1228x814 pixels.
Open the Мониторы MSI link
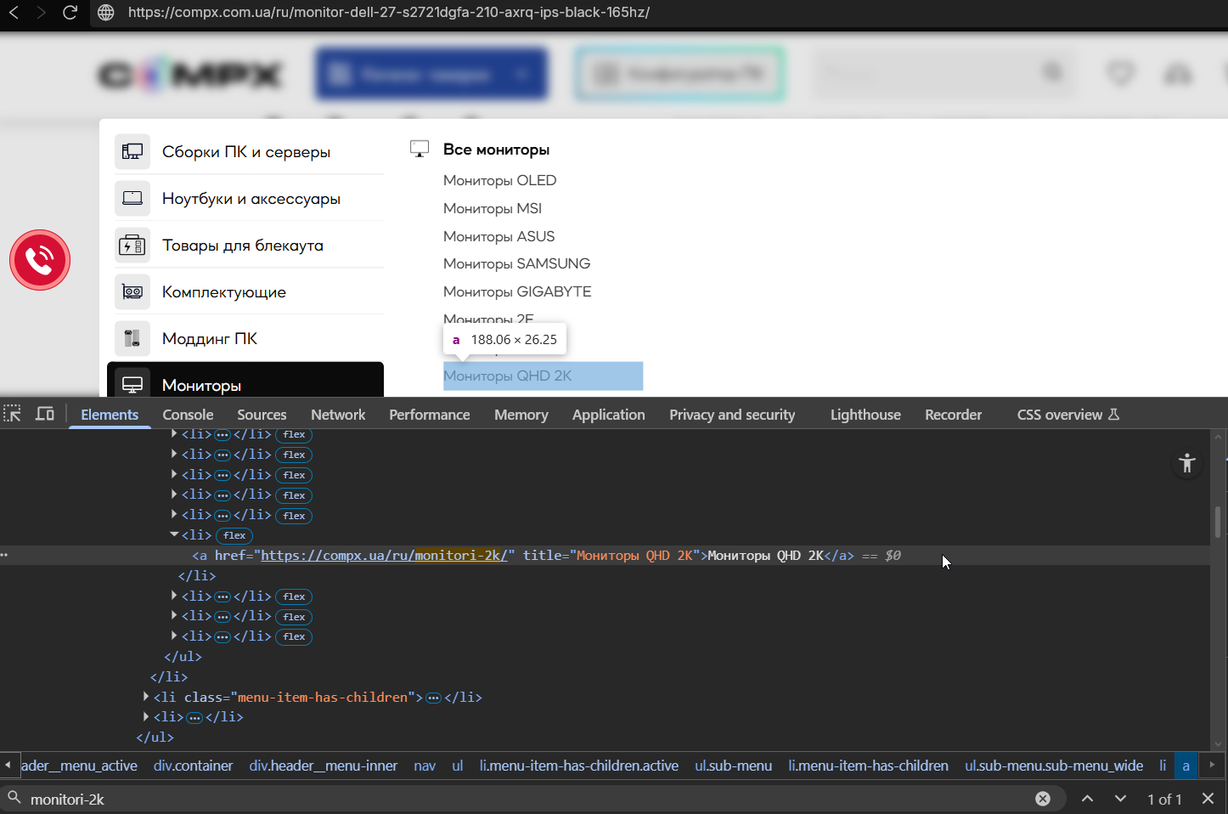click(493, 208)
